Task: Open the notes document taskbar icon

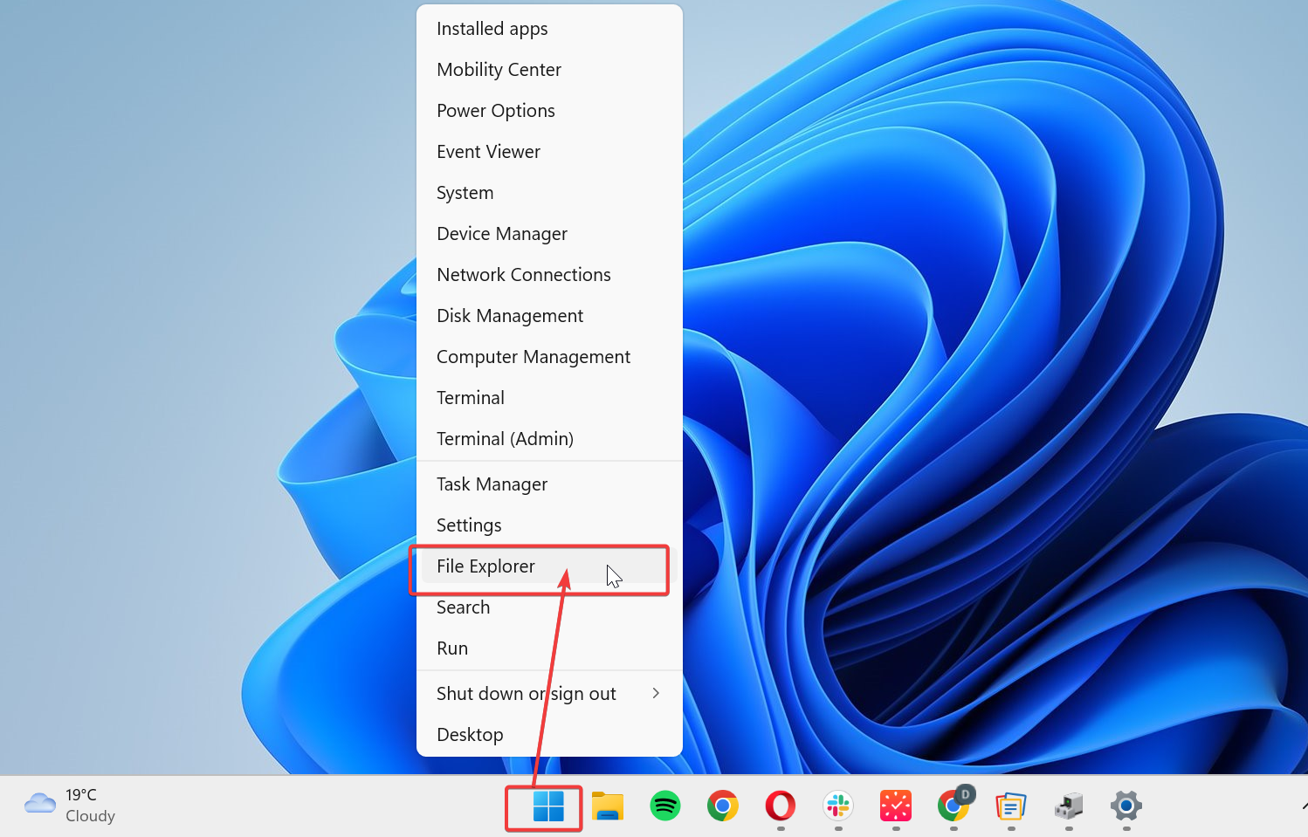Action: point(1011,806)
